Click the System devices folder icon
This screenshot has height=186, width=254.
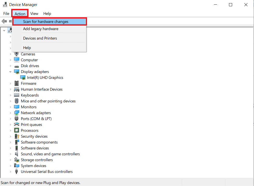click(x=16, y=166)
